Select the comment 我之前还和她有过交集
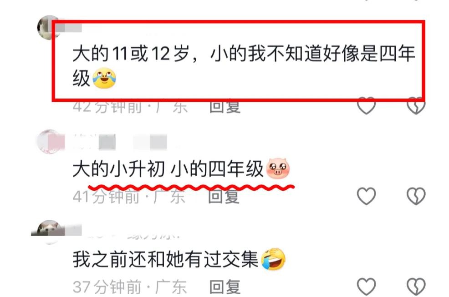 point(165,259)
